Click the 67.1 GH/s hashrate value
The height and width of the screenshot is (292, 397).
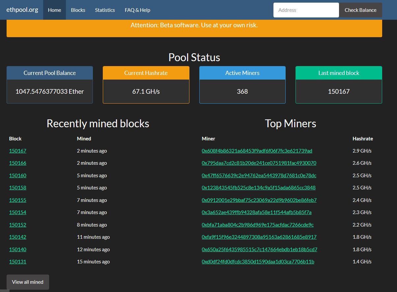(x=146, y=91)
